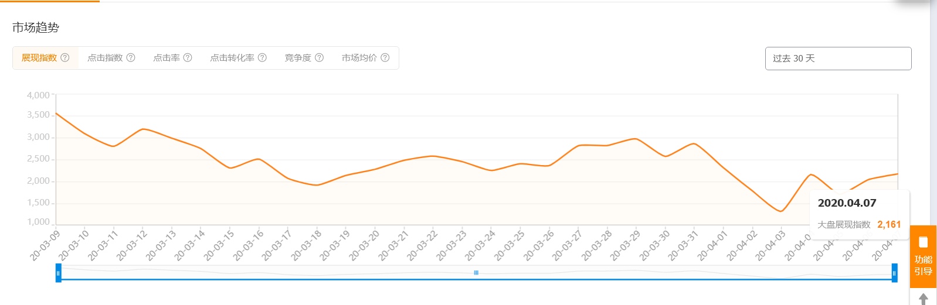Click help icon beside 市场均价
This screenshot has width=937, height=305.
click(385, 58)
